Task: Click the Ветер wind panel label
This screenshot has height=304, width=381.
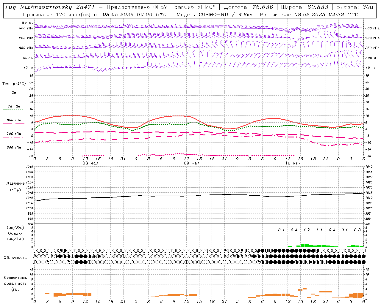Action: (27, 23)
